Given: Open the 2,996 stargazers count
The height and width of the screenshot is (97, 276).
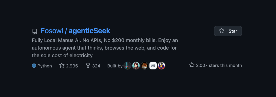Looking at the screenshot, I should pyautogui.click(x=72, y=66).
